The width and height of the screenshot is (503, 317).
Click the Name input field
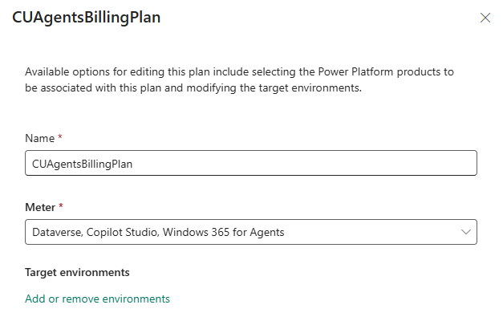251,163
